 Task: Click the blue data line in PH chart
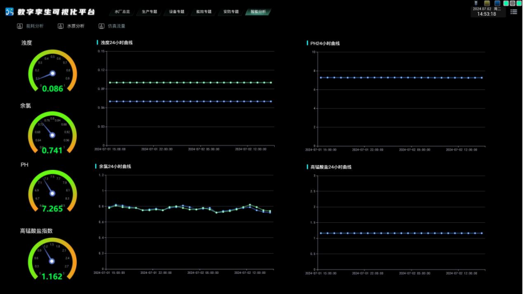(x=401, y=77)
